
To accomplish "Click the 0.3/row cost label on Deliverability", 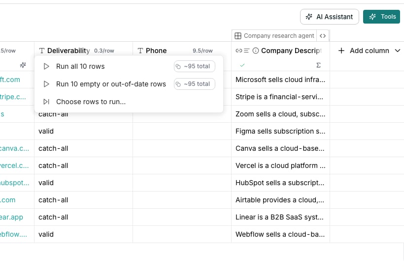I will (x=104, y=51).
